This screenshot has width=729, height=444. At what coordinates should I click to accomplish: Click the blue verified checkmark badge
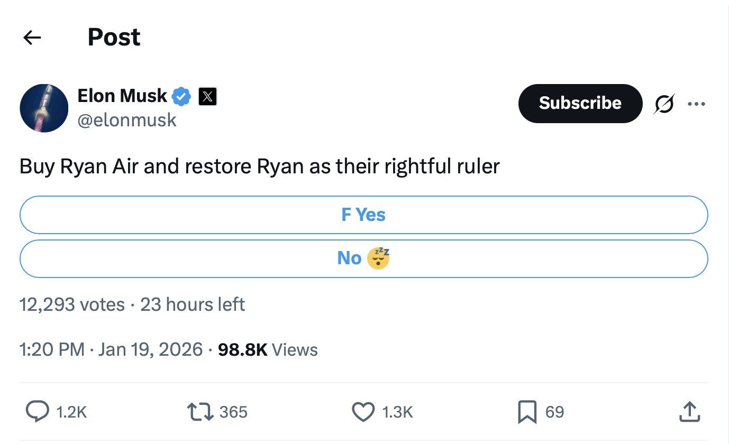click(x=182, y=96)
